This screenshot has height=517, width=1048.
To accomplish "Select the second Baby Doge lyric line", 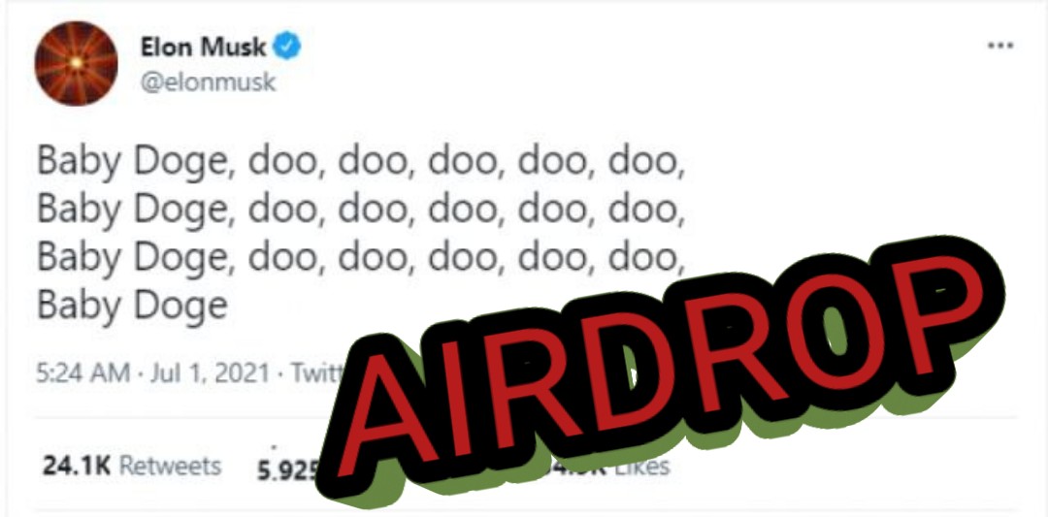I will pos(362,211).
